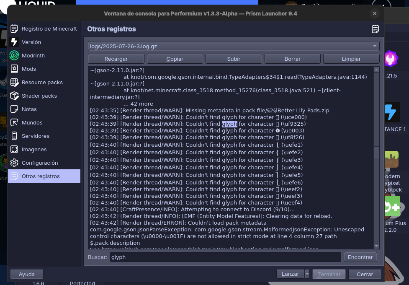Switch to Modrinth page
409x285 pixels.
click(x=44, y=55)
